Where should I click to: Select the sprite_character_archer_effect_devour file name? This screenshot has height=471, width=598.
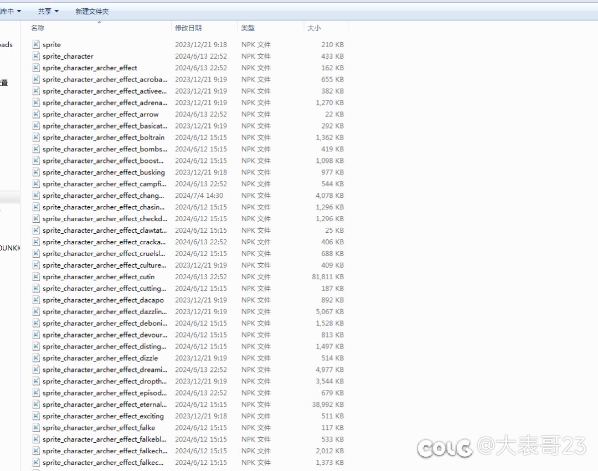[105, 335]
